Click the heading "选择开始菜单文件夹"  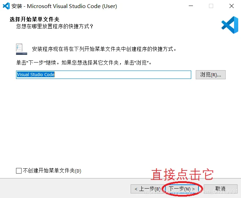point(34,20)
